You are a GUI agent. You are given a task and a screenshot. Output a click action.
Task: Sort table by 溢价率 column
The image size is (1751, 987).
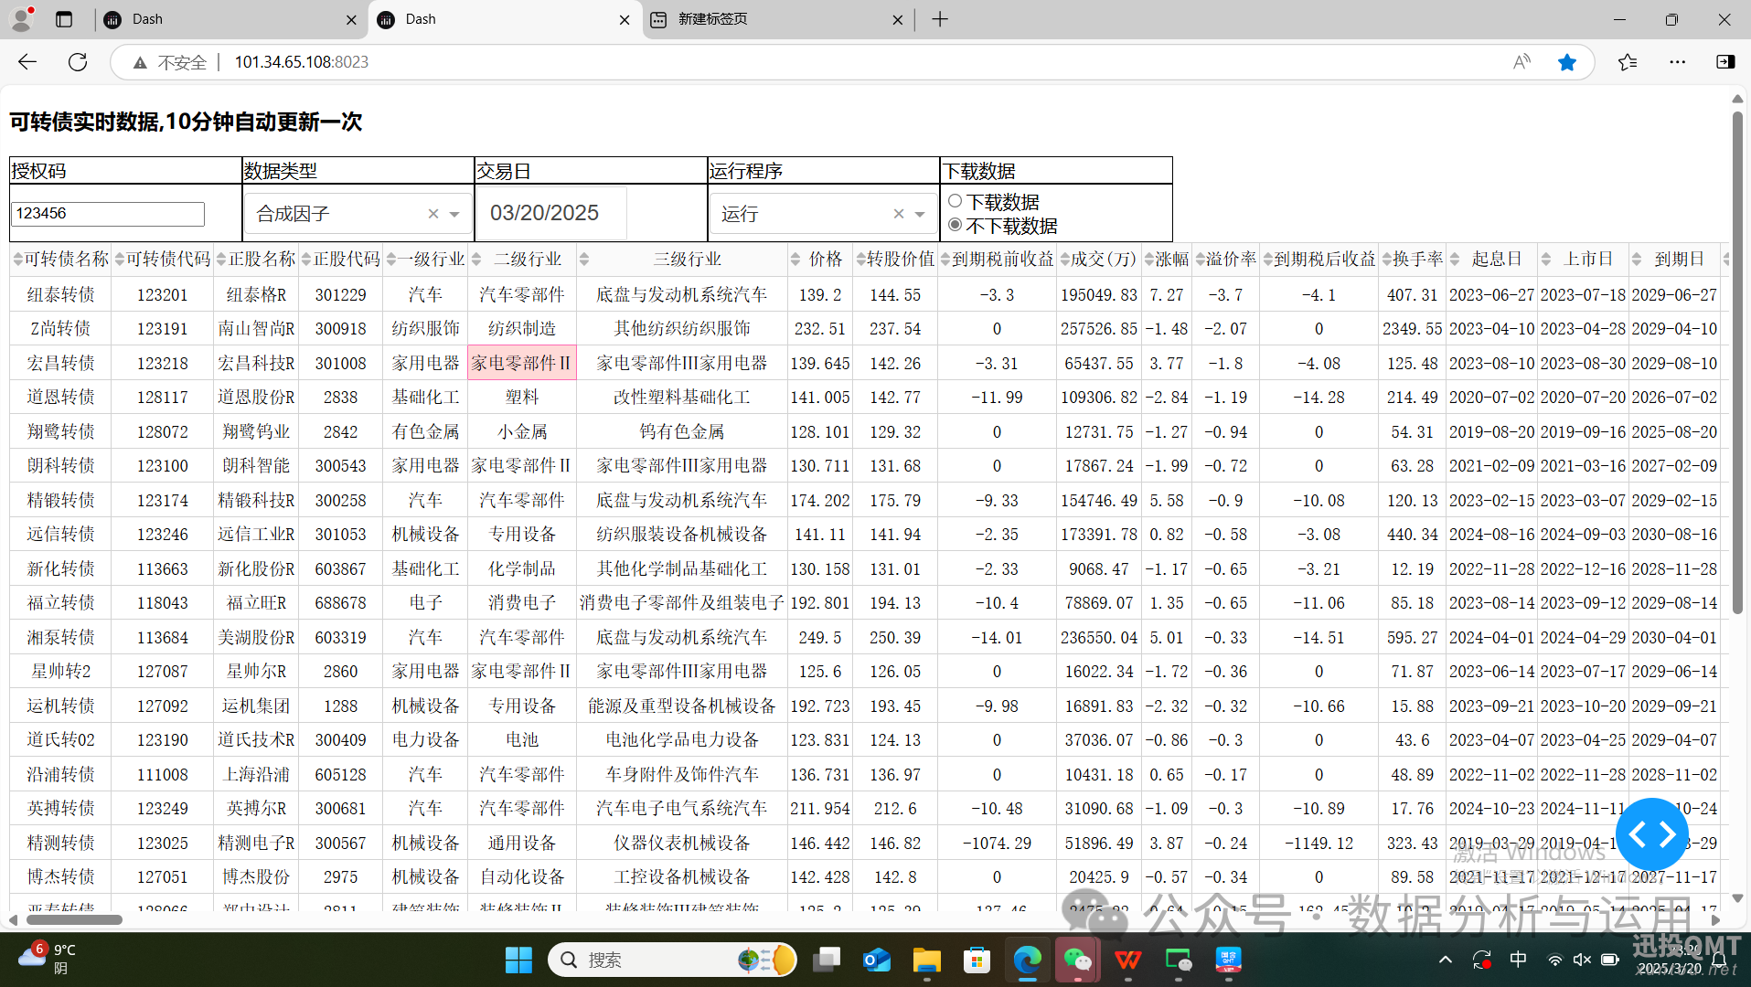(x=1201, y=260)
